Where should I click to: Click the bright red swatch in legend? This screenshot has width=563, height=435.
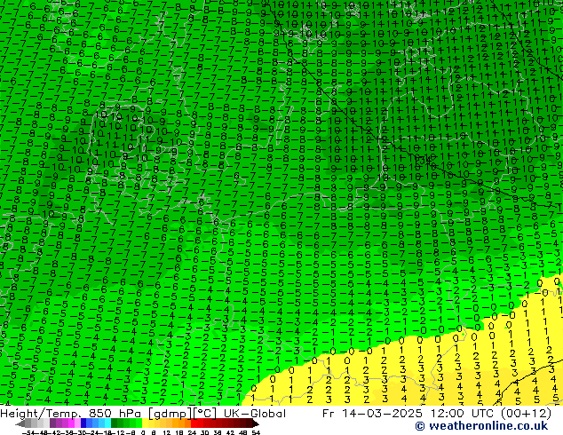pos(194,423)
